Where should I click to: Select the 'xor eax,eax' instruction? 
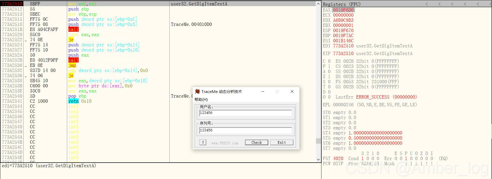(x=83, y=91)
